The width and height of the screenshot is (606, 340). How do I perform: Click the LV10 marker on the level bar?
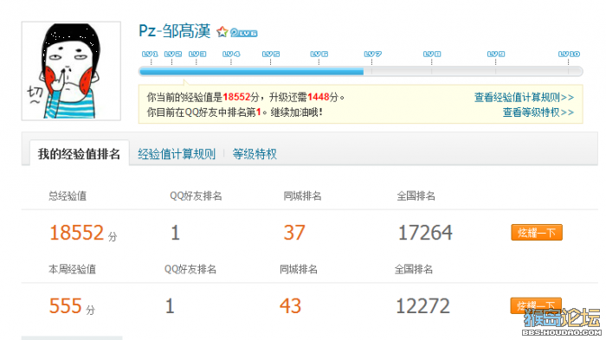[570, 55]
